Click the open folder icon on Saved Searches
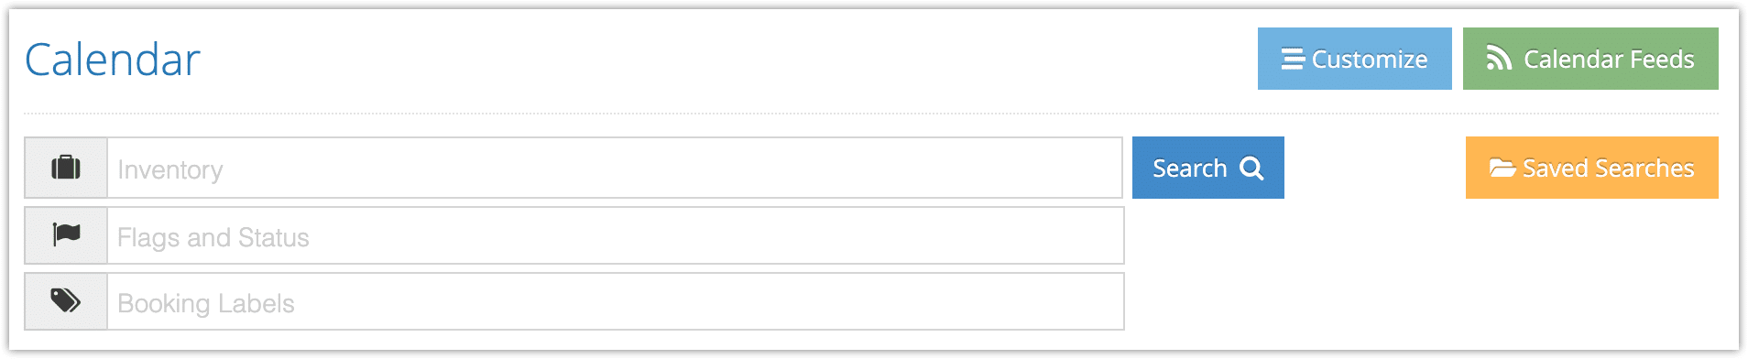 click(1502, 168)
